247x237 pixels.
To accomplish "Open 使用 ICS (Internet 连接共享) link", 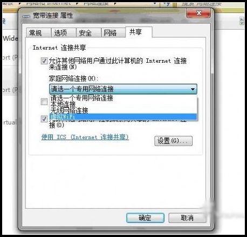I will pyautogui.click(x=85, y=137).
